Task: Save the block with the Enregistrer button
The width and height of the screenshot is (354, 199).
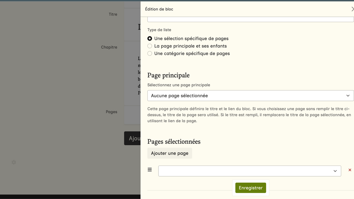Action: coord(251,188)
